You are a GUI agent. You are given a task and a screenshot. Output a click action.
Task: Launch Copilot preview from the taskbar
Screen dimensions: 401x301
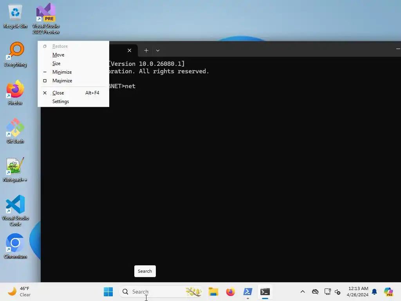click(x=388, y=292)
